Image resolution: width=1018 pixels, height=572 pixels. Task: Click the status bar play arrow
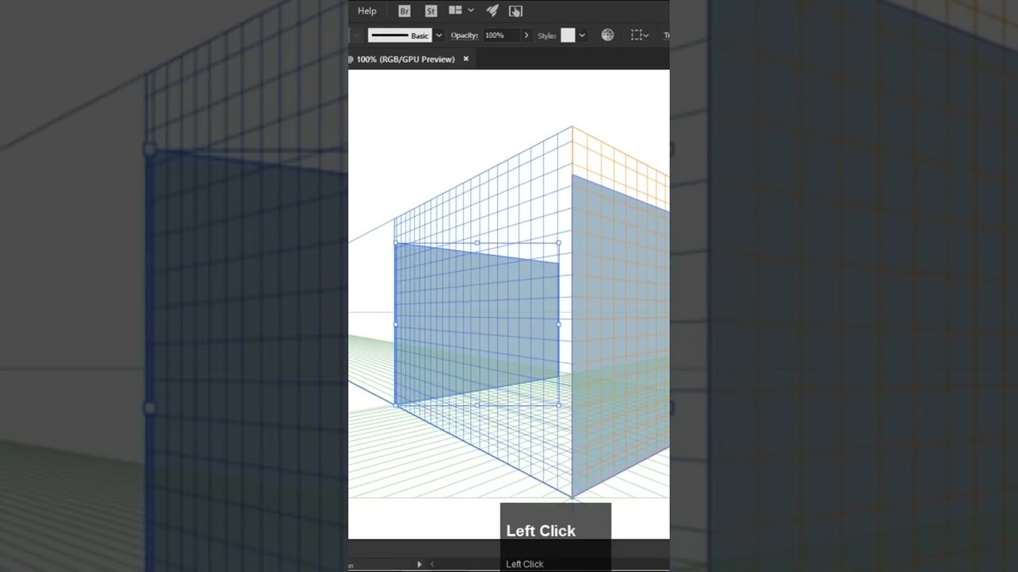pos(419,564)
